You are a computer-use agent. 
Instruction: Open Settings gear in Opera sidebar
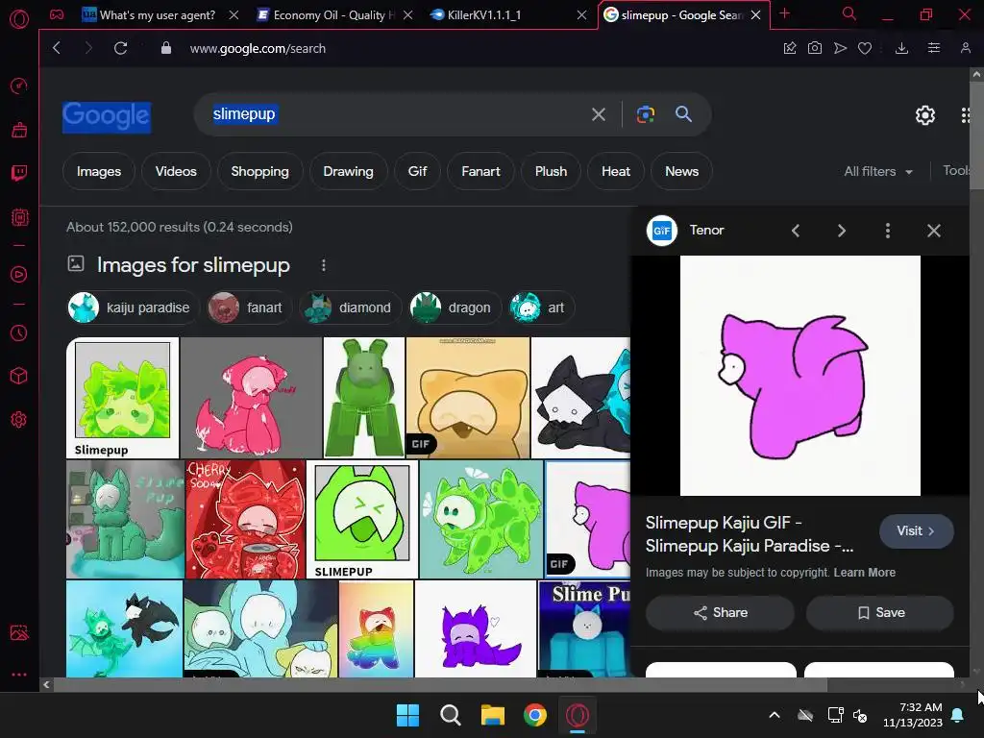(19, 419)
